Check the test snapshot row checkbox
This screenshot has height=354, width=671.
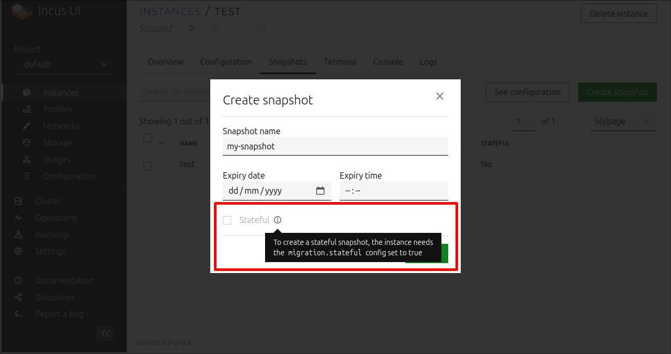[148, 166]
